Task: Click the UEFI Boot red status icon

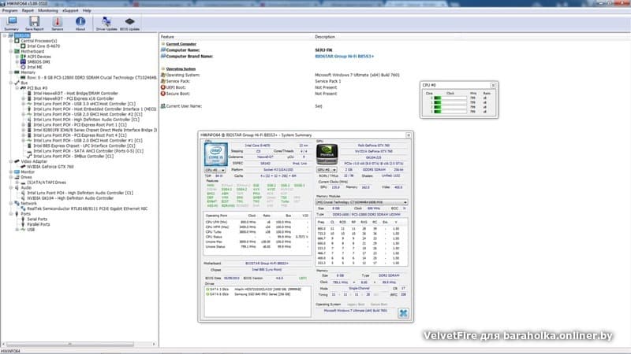Action: [163, 87]
